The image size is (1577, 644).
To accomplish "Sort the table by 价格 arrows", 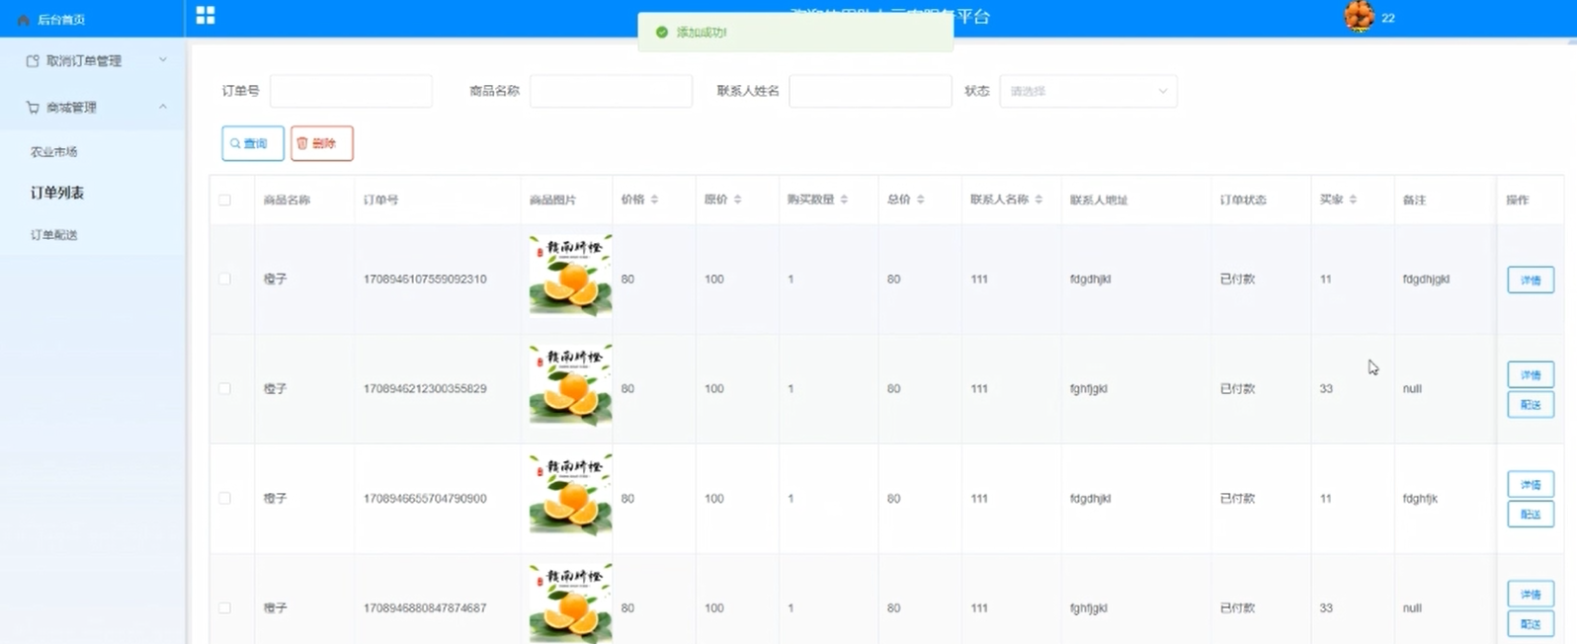I will [x=654, y=200].
